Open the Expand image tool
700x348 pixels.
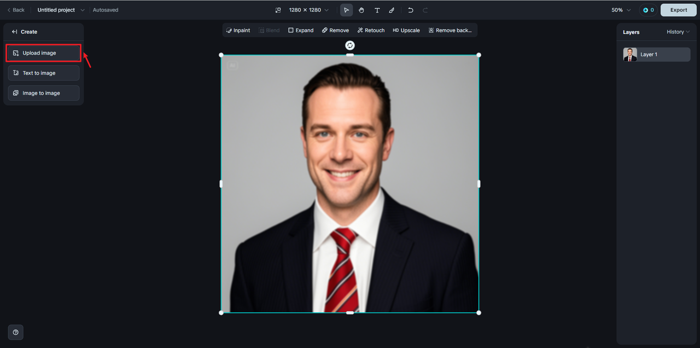click(301, 30)
